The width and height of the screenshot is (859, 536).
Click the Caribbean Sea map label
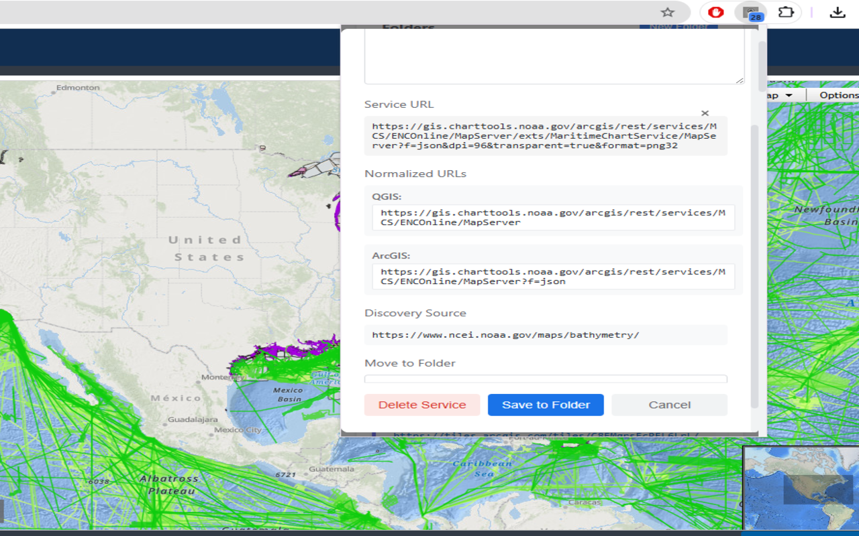pyautogui.click(x=483, y=469)
